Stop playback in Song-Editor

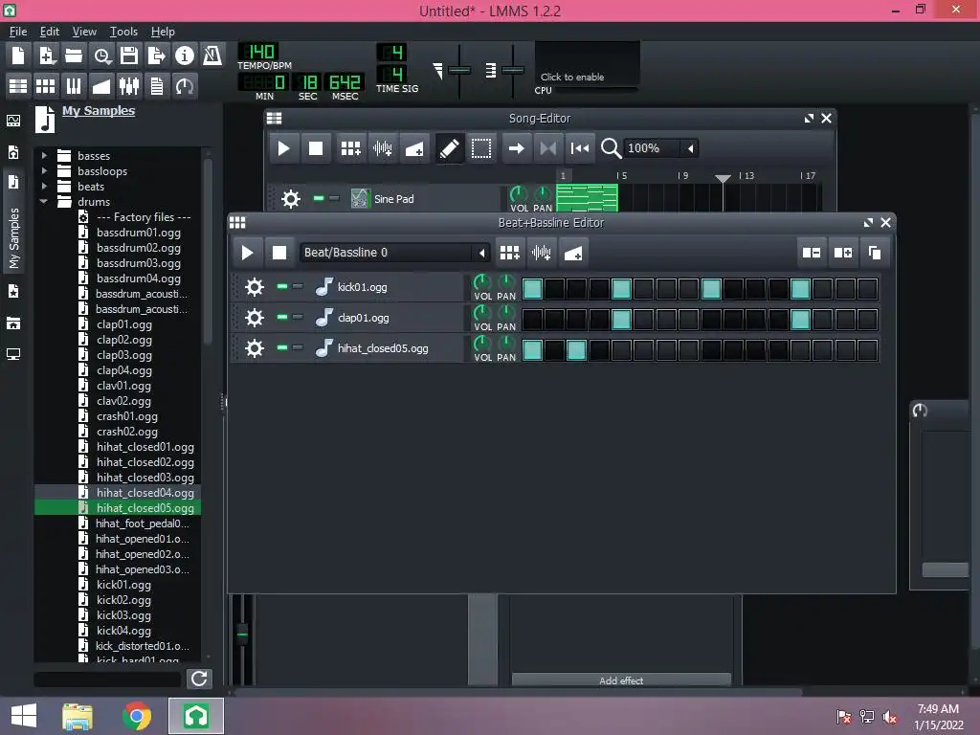click(x=316, y=148)
